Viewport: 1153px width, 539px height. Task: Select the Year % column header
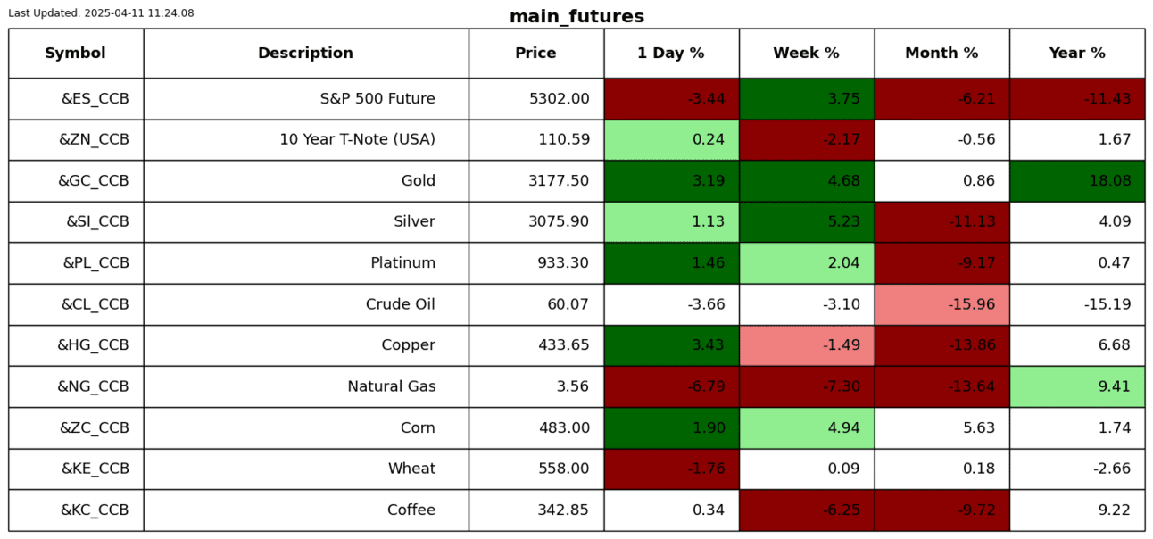(x=1077, y=54)
